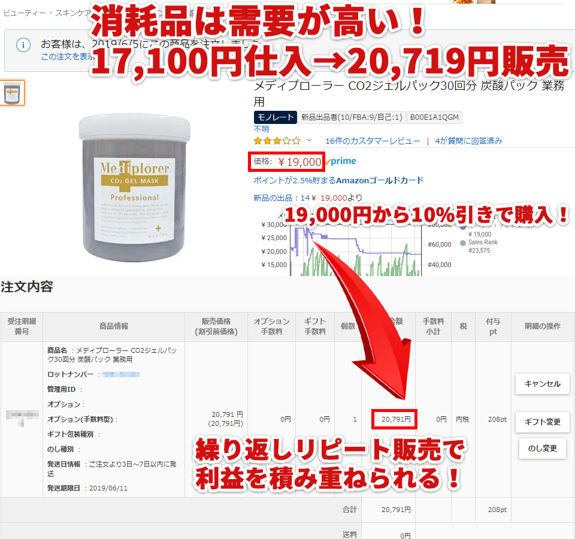Select 商品情報 column header
Viewport: 575px width, 539px height.
[x=114, y=326]
